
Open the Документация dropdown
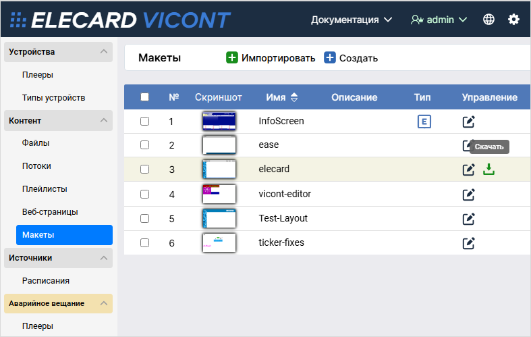[352, 20]
